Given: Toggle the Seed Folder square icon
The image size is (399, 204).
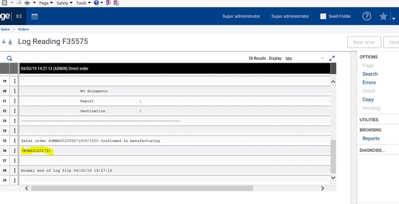Looking at the screenshot, I should tap(323, 16).
